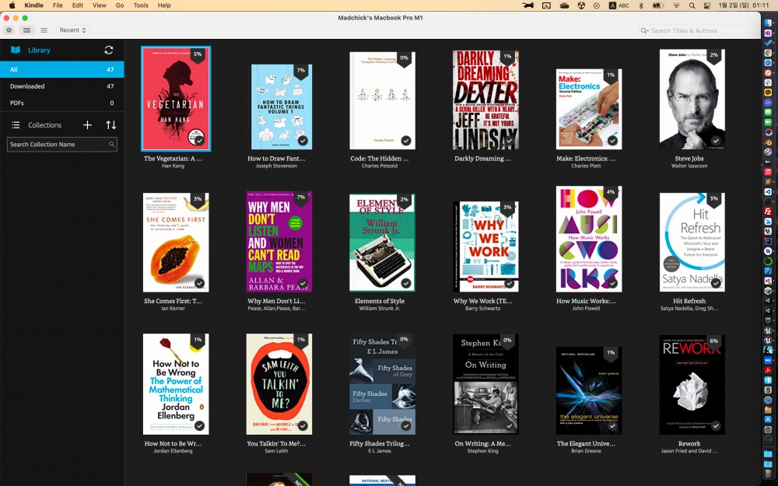The width and height of the screenshot is (778, 486).
Task: Open On Writing book cover
Action: click(x=485, y=384)
